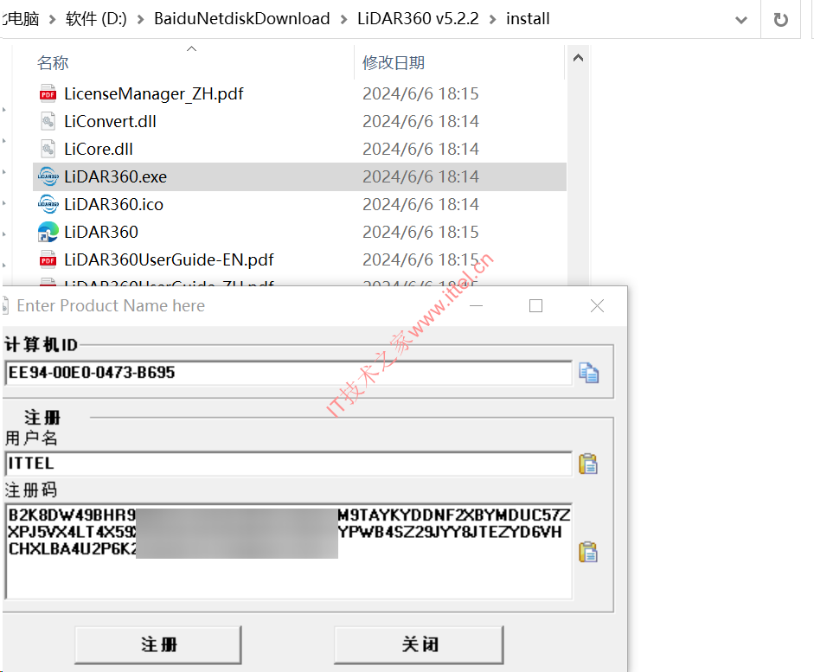The width and height of the screenshot is (814, 672).
Task: Select the file LiConvert.dll
Action: 110,121
